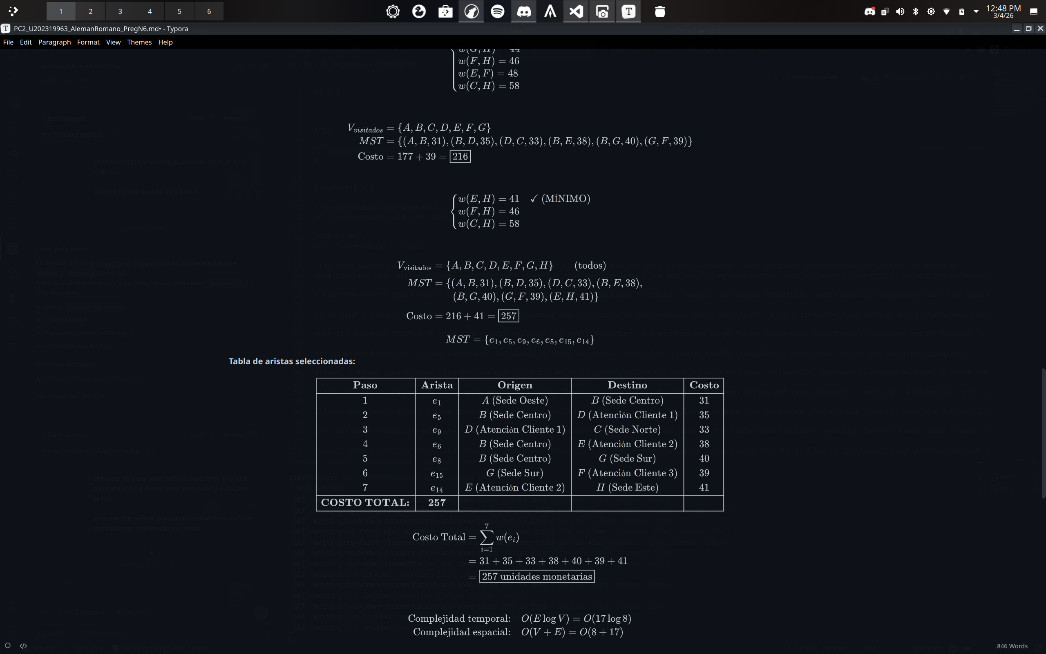Toggle the sidebar circle icon in status bar

[x=7, y=645]
